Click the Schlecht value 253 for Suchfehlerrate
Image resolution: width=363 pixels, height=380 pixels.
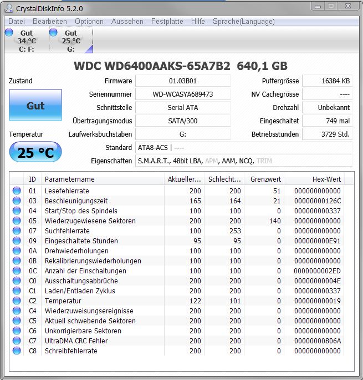pyautogui.click(x=235, y=231)
